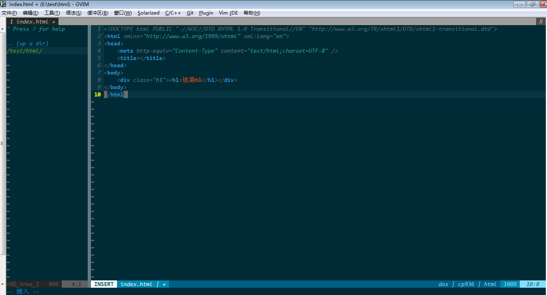547x295 pixels.
Task: Open the 窗口(W) menu
Action: [x=123, y=13]
